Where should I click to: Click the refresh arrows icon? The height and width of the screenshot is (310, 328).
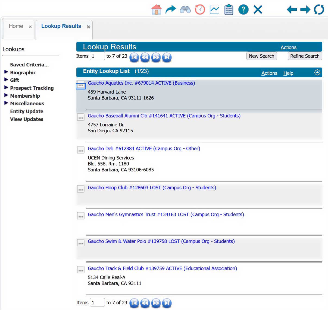(x=319, y=10)
